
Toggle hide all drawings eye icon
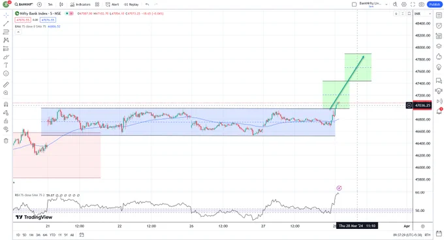6,129
